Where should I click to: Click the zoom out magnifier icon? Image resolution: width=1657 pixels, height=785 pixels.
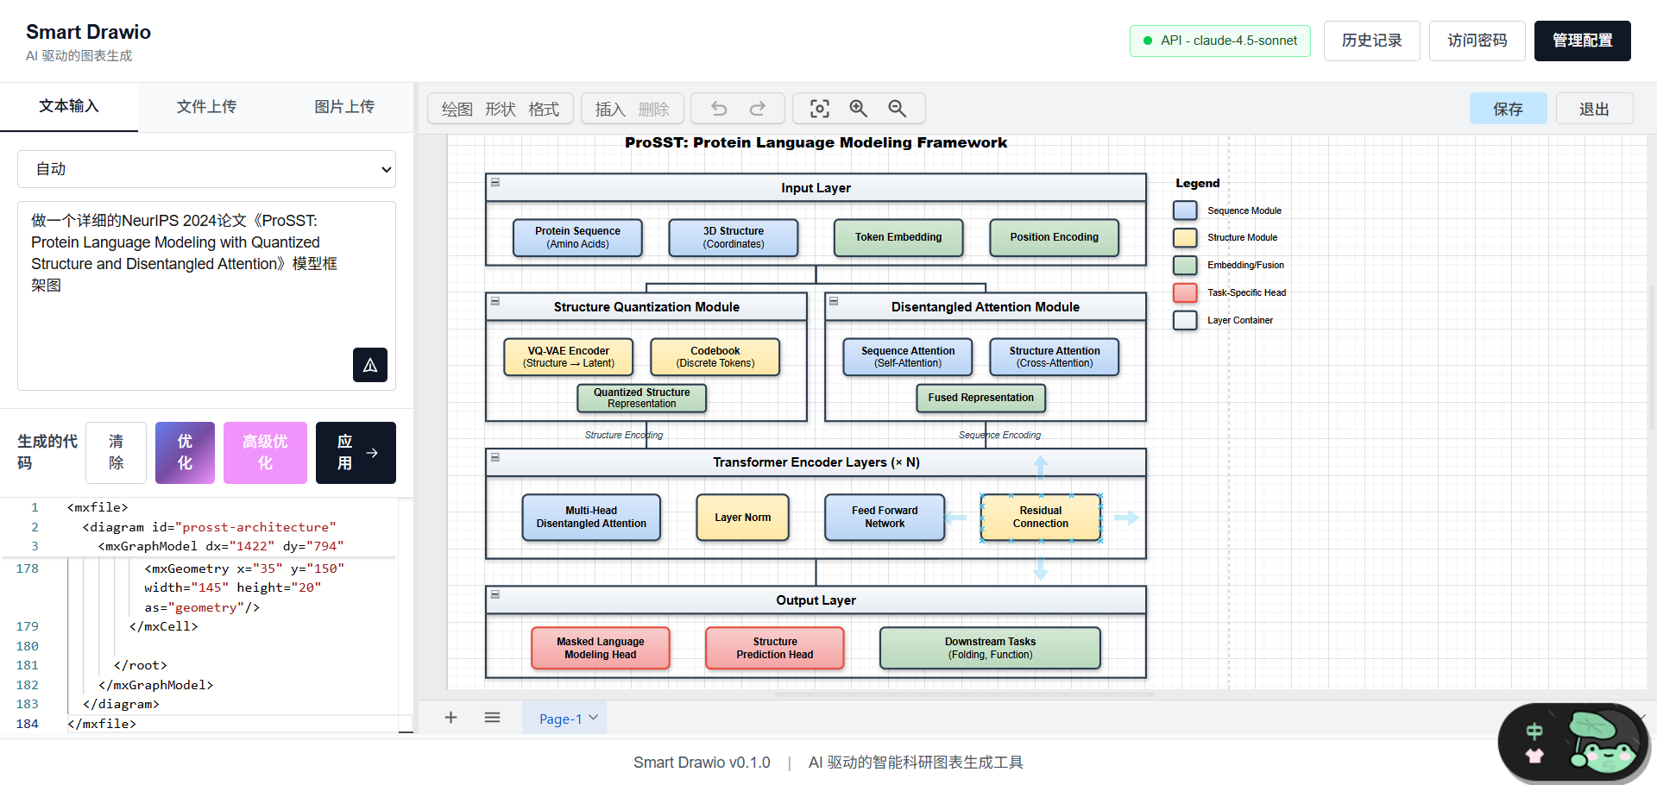[x=897, y=109]
